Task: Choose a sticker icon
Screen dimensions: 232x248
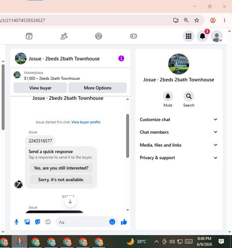Action: tap(38, 222)
